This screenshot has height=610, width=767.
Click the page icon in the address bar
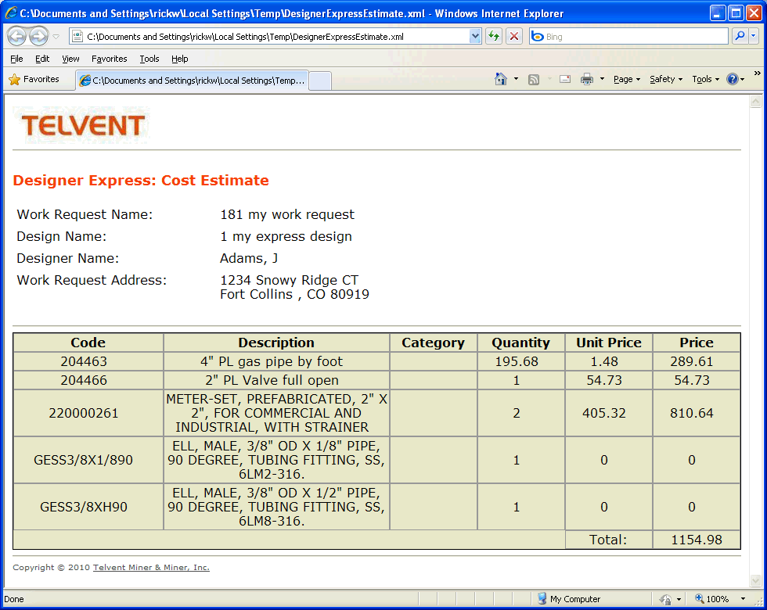coord(77,36)
